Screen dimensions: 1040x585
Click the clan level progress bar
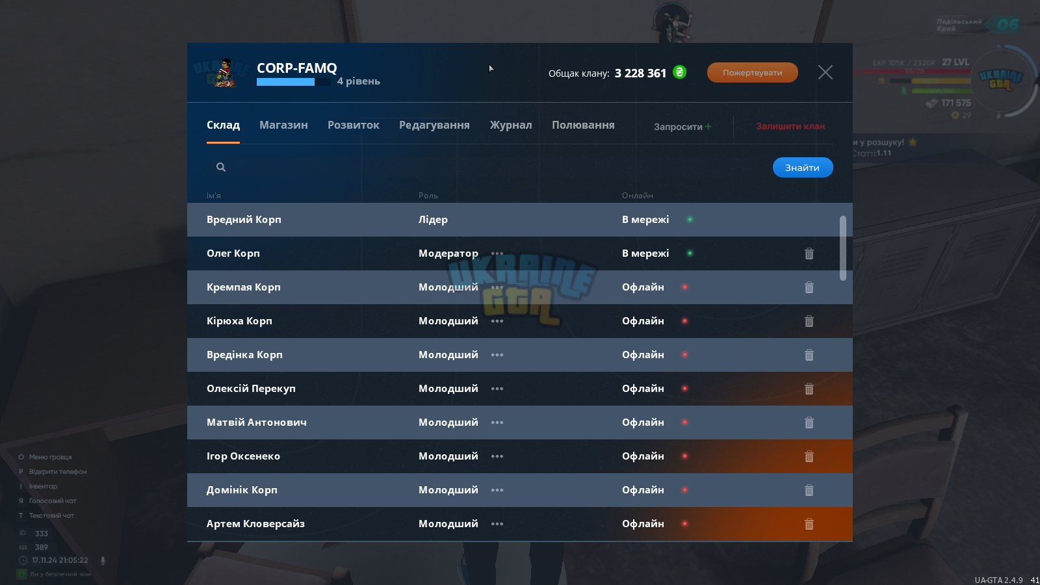click(294, 82)
